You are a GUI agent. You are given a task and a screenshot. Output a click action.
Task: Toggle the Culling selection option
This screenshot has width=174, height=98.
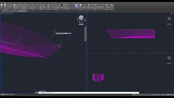77,6
